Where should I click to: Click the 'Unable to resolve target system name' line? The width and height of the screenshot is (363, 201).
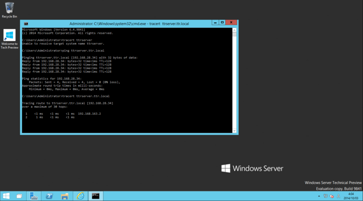63,44
